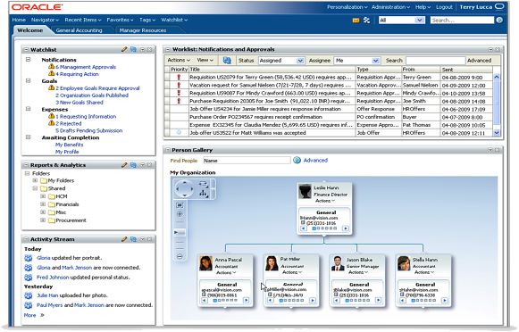519x332 pixels.
Task: Collapse the Goals group in Watchlist
Action: (x=28, y=80)
